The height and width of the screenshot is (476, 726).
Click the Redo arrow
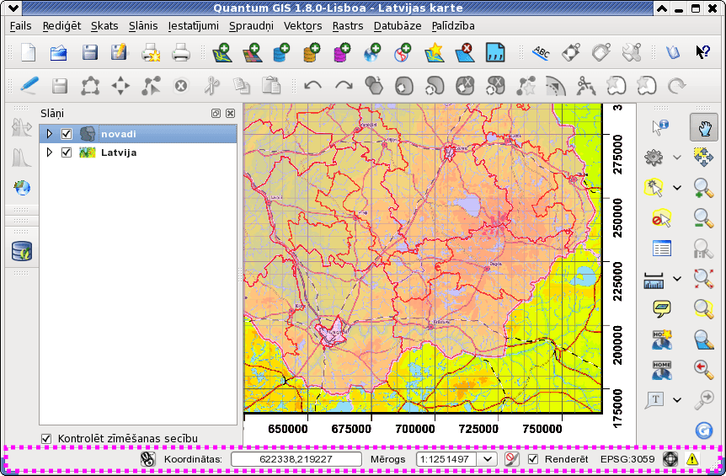point(344,86)
